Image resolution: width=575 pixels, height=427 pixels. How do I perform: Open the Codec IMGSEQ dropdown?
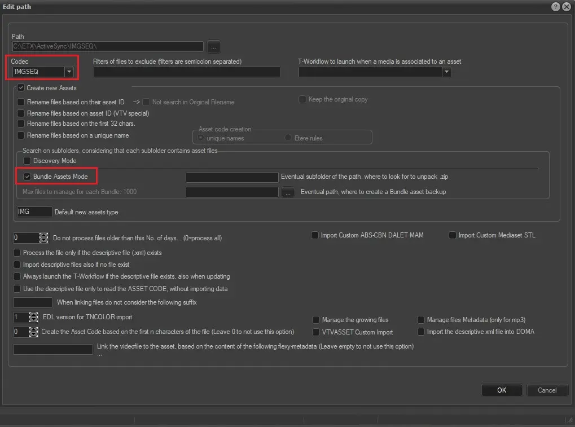(69, 72)
